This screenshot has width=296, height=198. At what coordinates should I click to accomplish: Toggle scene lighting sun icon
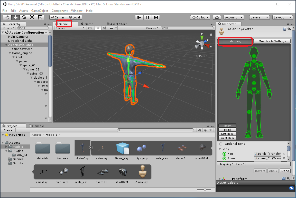pyautogui.click(x=98, y=28)
